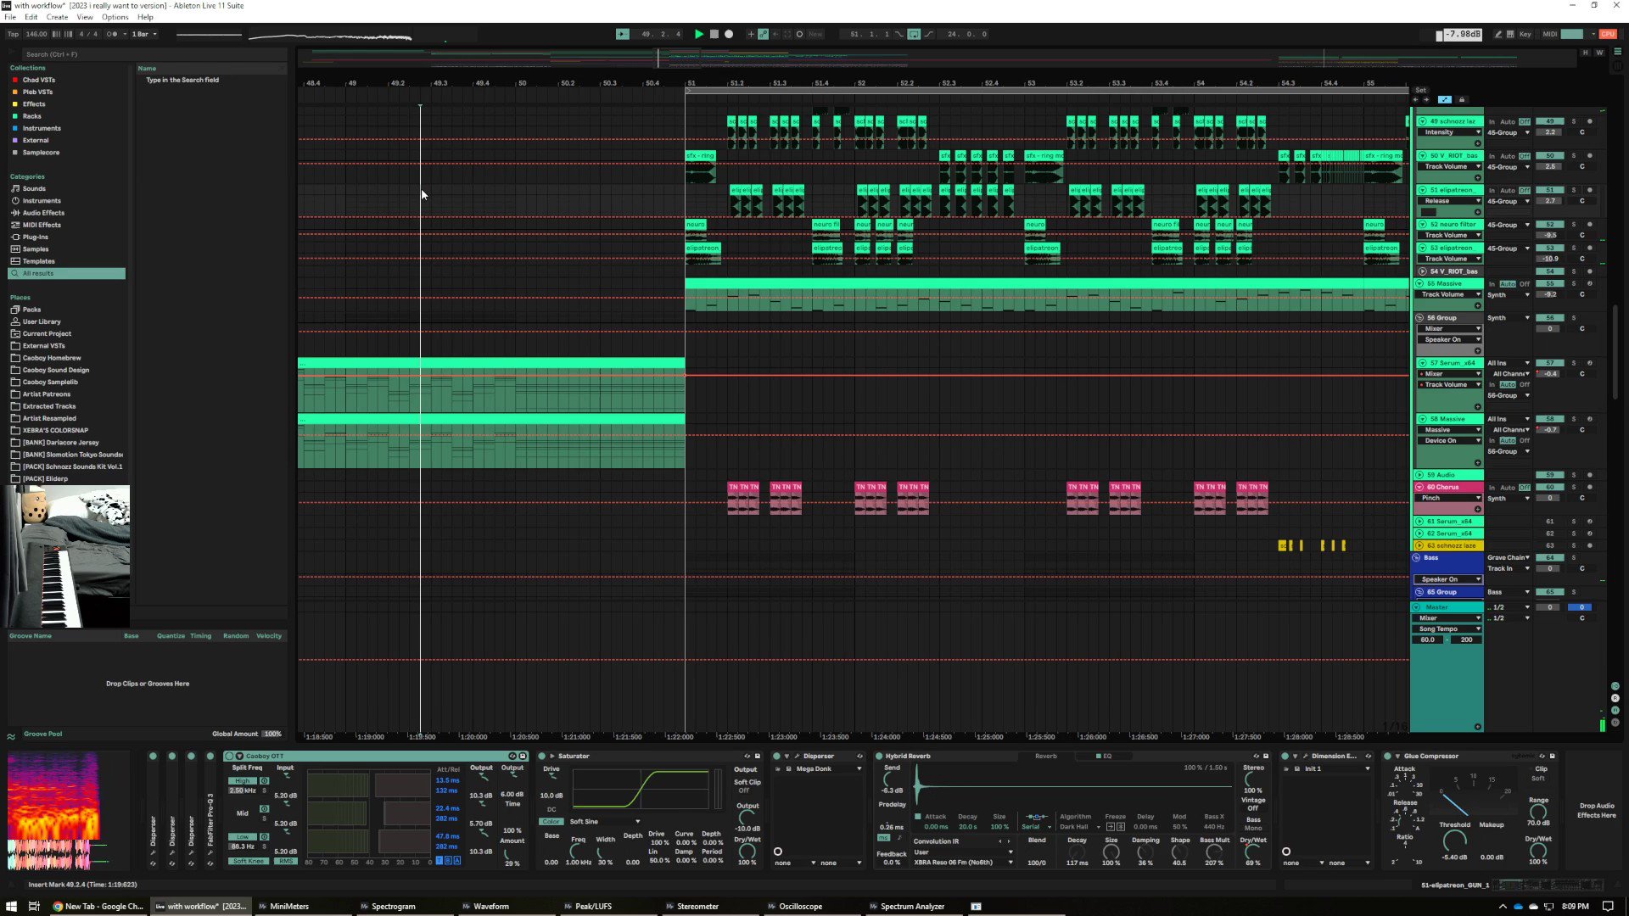
Task: Toggle the MIDI map mode button
Action: click(1550, 34)
